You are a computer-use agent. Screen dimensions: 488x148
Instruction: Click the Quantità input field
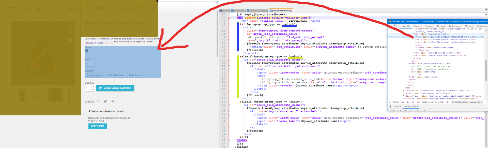coord(88,88)
